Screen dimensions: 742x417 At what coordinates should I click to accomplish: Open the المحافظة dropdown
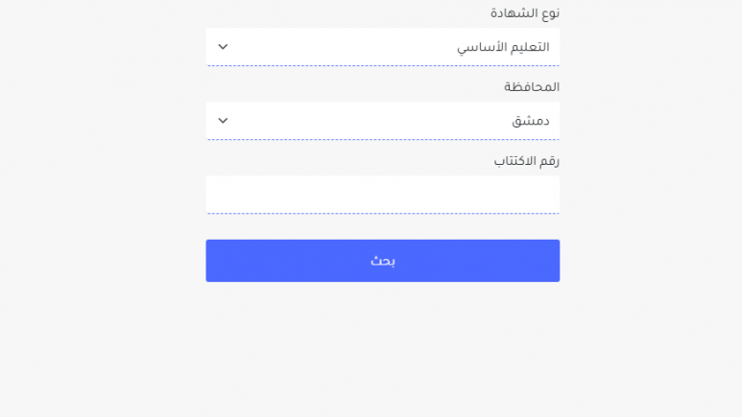382,121
